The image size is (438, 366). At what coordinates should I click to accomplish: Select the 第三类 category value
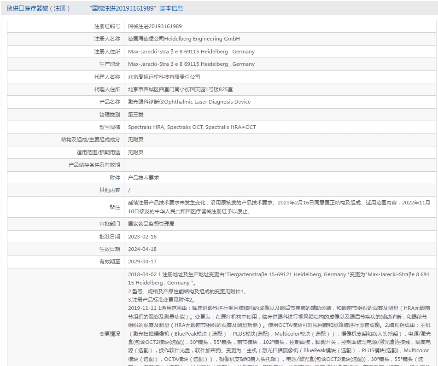click(135, 115)
